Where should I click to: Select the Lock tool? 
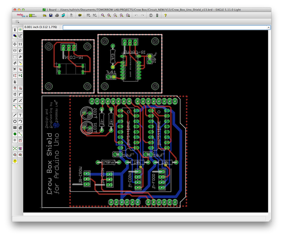(x=15, y=82)
